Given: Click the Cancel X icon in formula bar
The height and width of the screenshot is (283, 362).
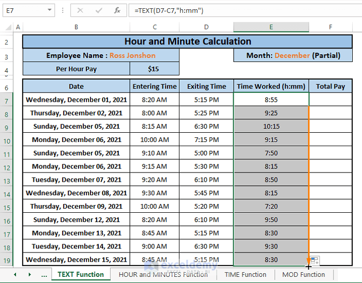Looking at the screenshot, I should [80, 10].
